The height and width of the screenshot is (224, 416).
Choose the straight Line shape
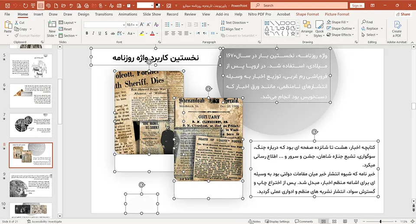[x=272, y=23]
